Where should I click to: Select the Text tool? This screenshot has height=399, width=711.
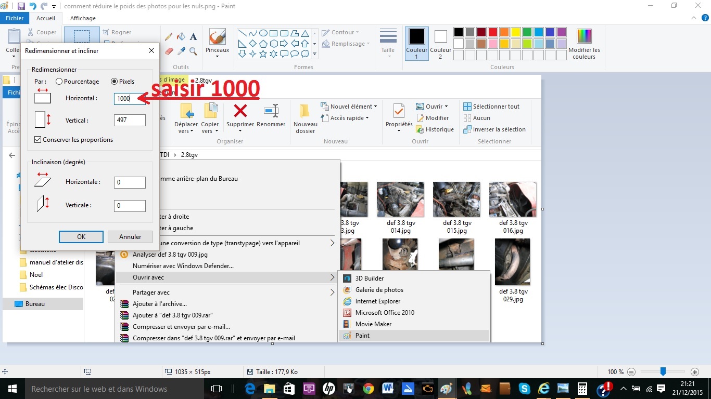tap(193, 37)
